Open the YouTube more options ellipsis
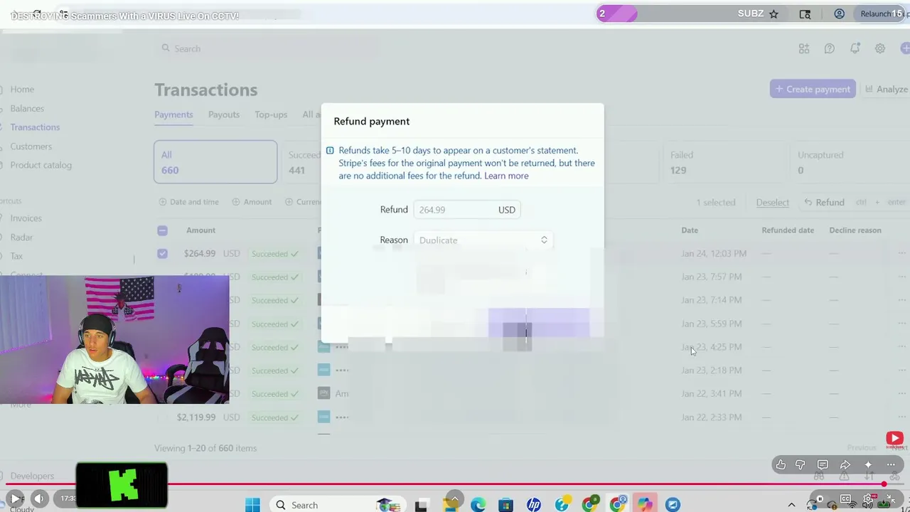Viewport: 910px width, 512px height. tap(891, 465)
